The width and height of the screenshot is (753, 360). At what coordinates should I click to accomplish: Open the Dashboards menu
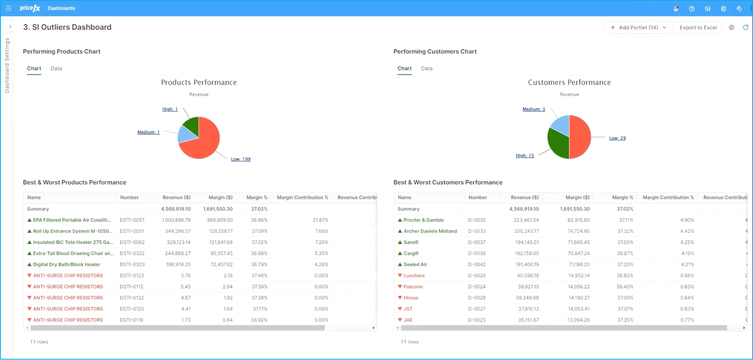tap(61, 8)
